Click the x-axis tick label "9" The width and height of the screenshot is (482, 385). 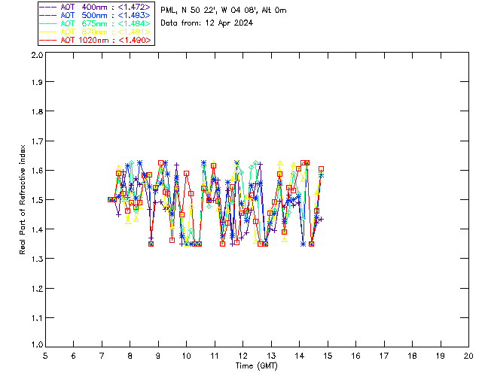pyautogui.click(x=158, y=356)
